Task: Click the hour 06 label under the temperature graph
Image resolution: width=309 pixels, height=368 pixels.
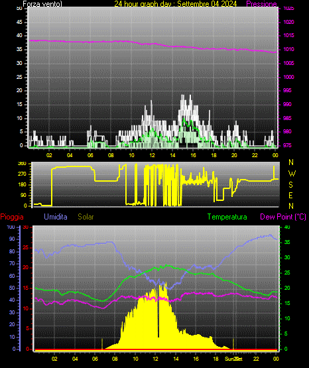Action: 95,359
